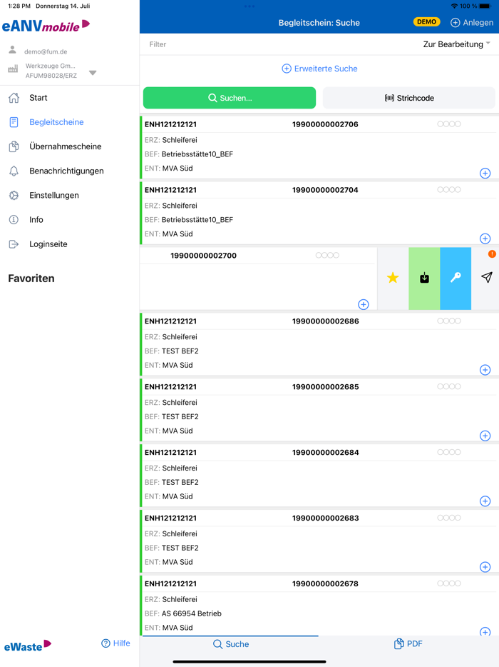Select number 19900000002685
499x667 pixels.
325,386
